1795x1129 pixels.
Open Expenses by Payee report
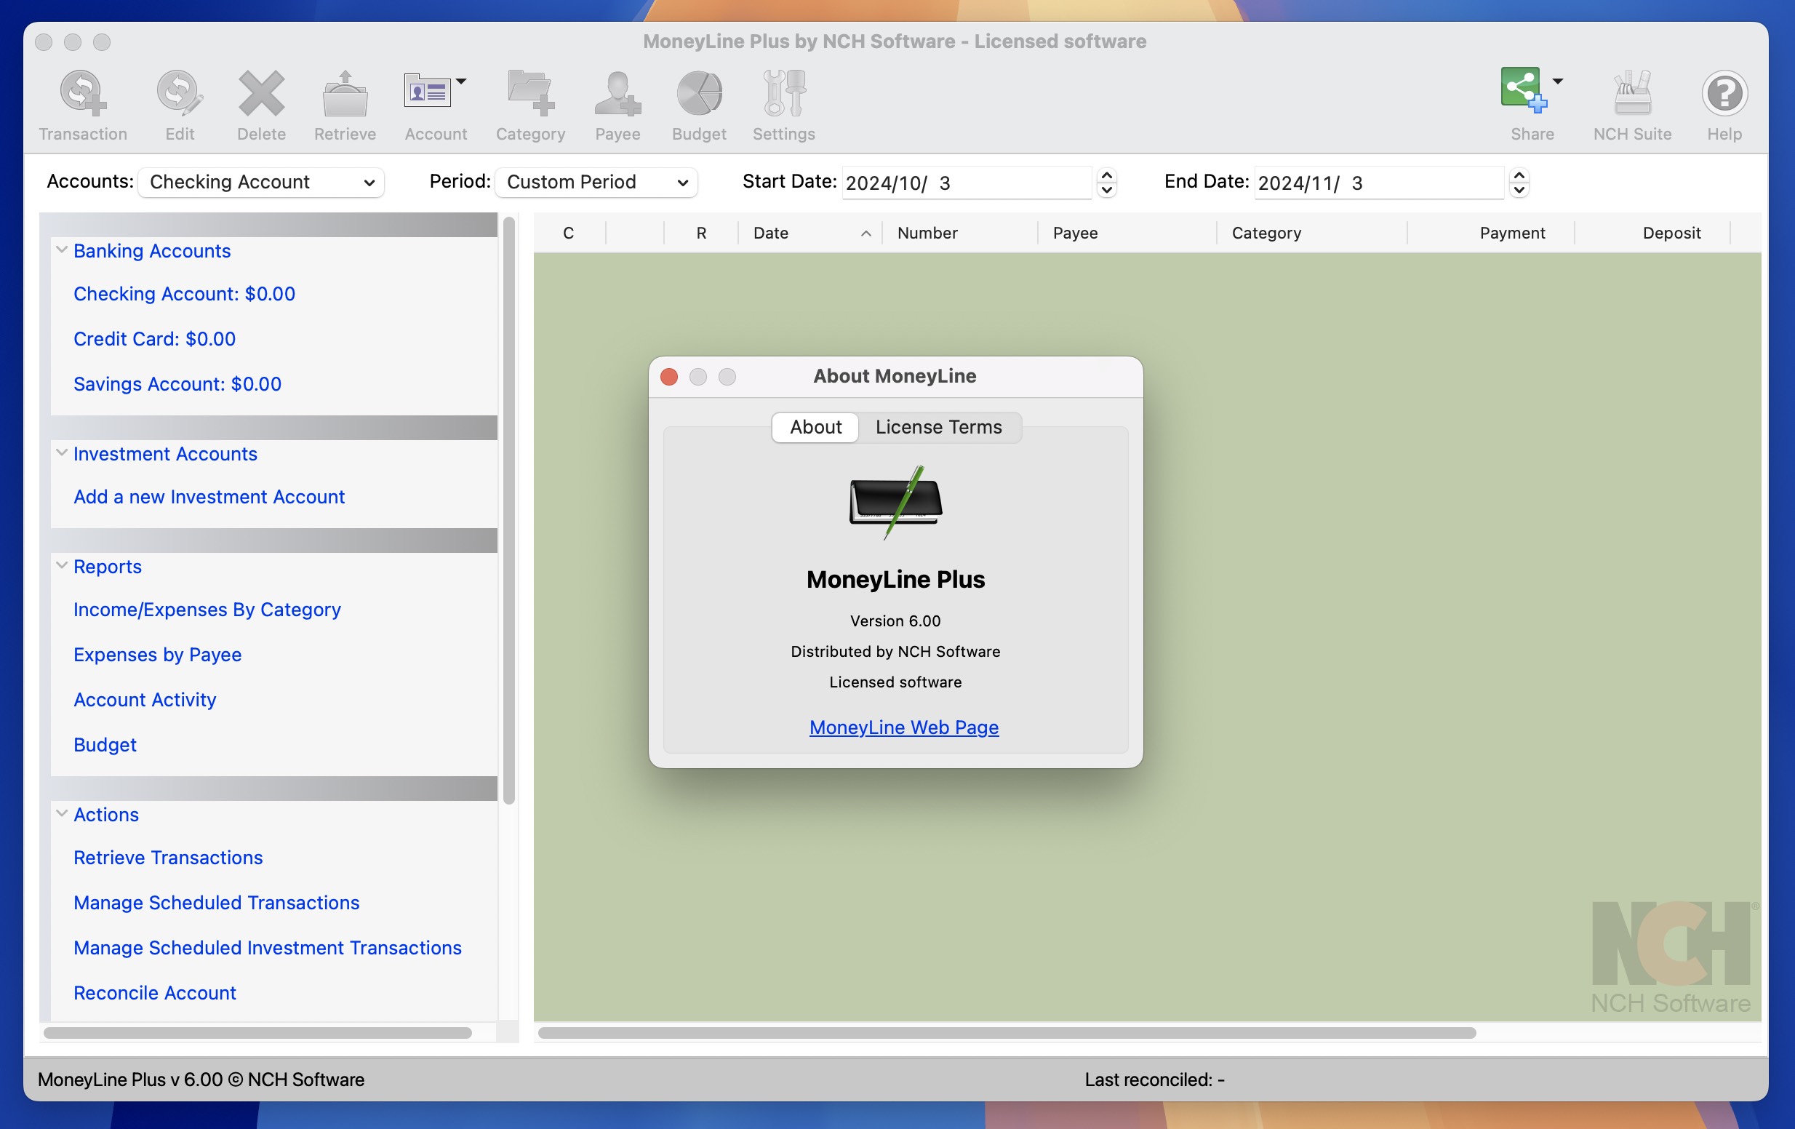(x=157, y=655)
